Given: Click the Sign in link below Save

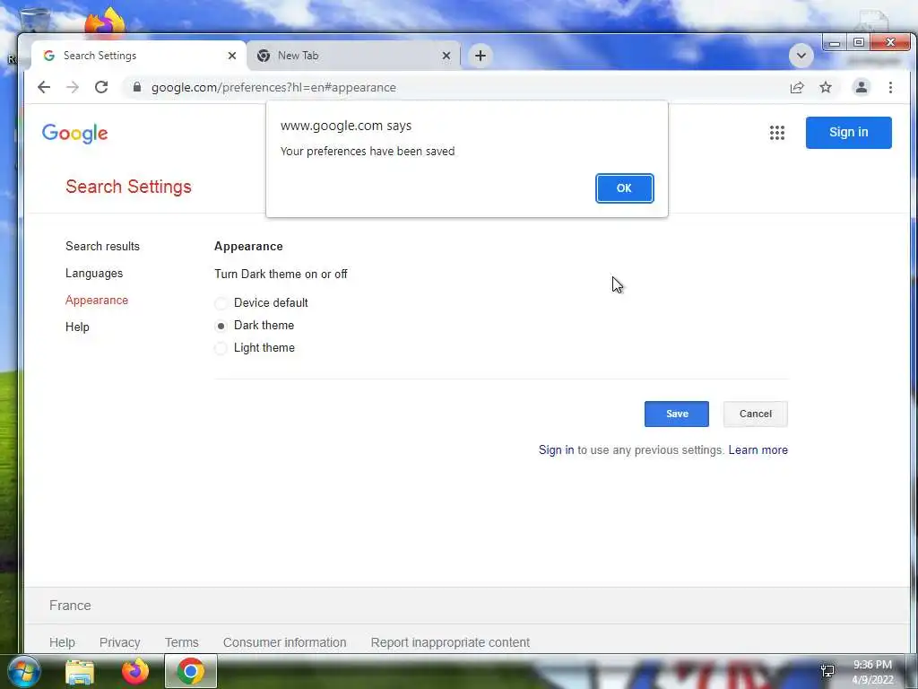Looking at the screenshot, I should 556,450.
